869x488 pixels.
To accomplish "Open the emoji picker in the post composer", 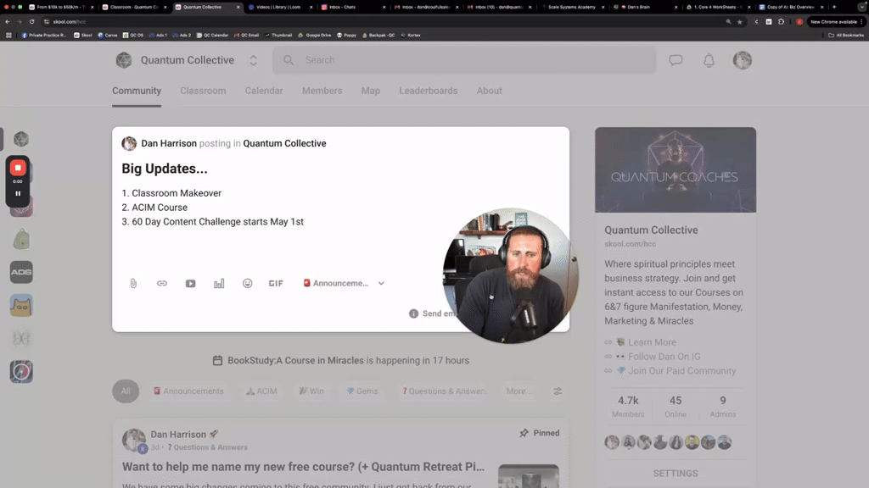I will point(247,283).
